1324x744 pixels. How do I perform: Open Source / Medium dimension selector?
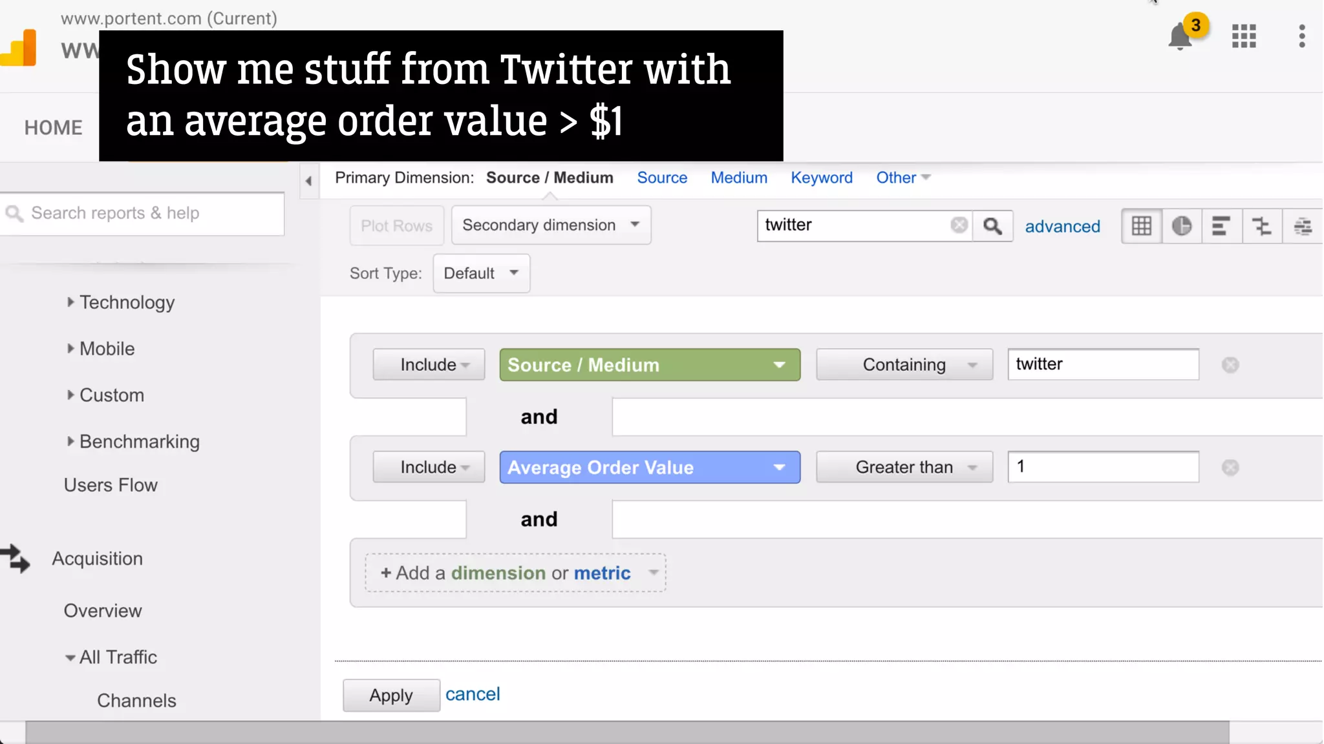click(x=650, y=365)
